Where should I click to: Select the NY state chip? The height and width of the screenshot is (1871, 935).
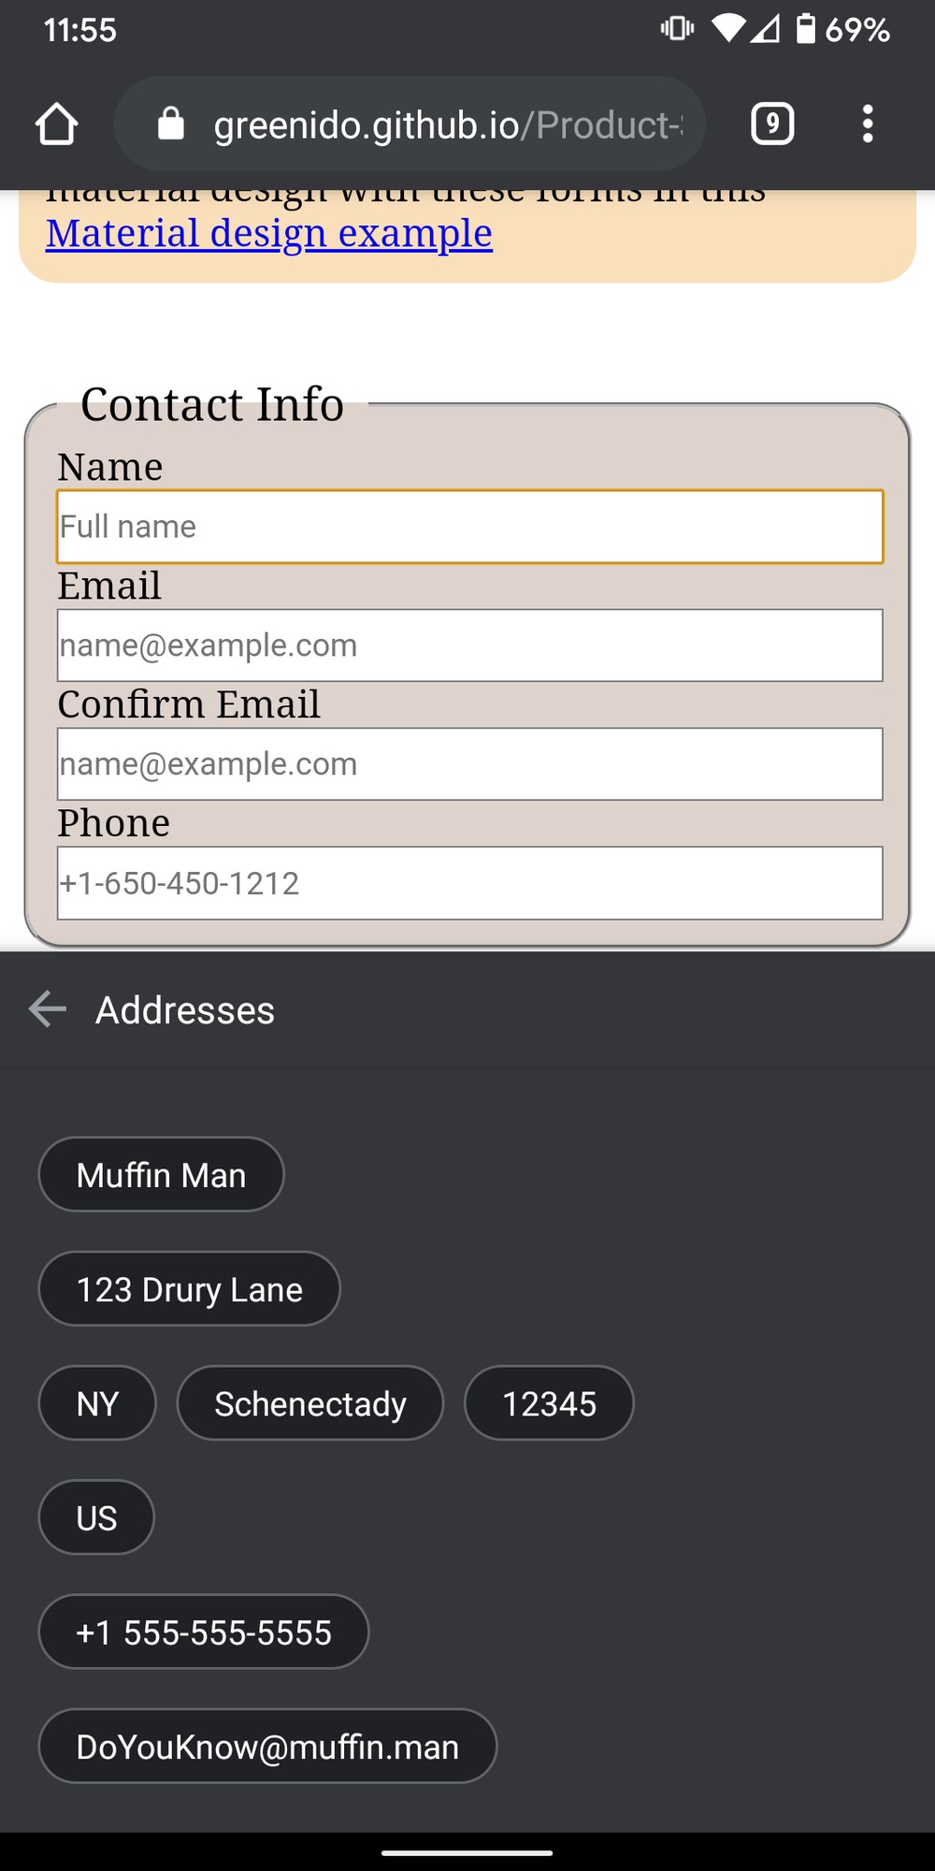[97, 1403]
